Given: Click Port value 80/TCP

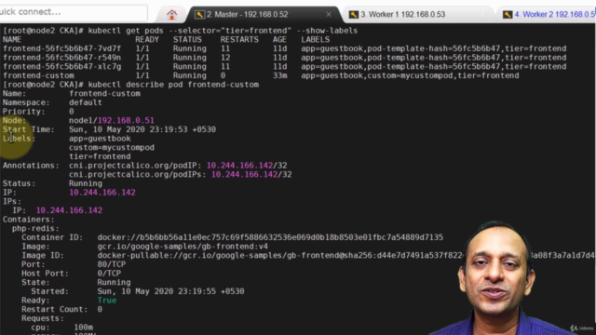Looking at the screenshot, I should [x=112, y=264].
